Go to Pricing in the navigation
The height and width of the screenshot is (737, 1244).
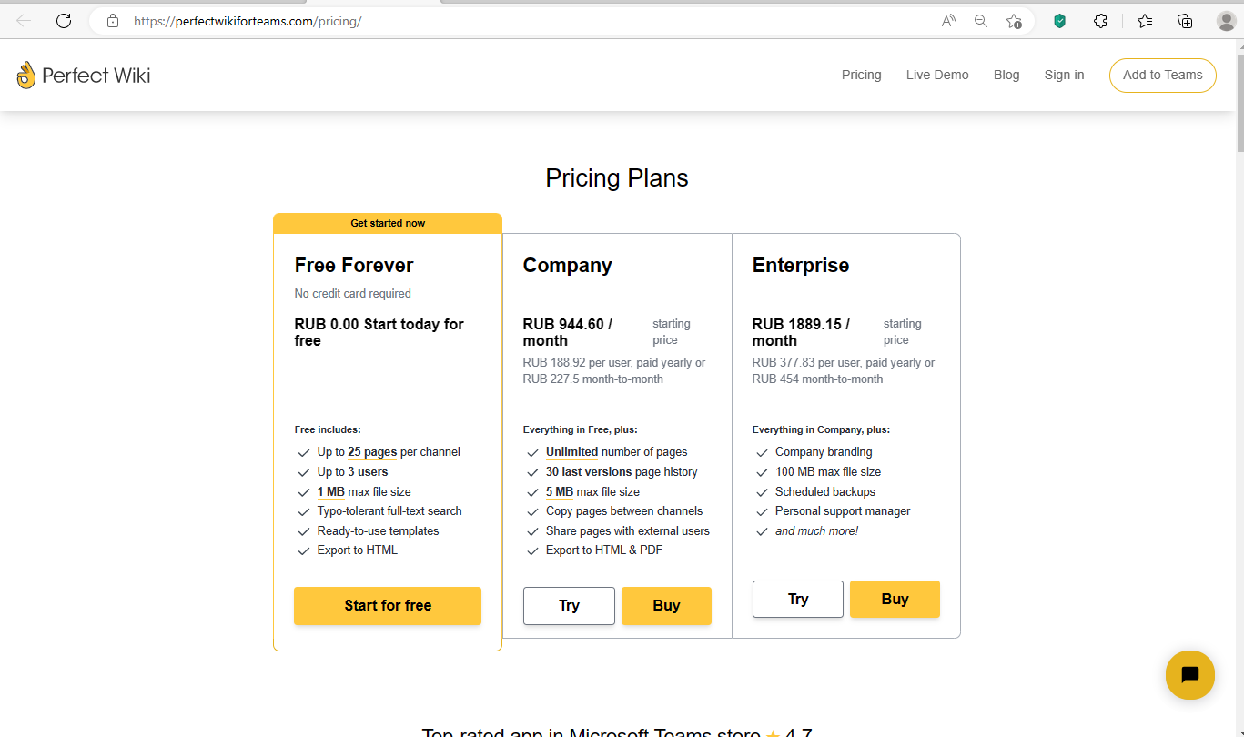tap(861, 76)
